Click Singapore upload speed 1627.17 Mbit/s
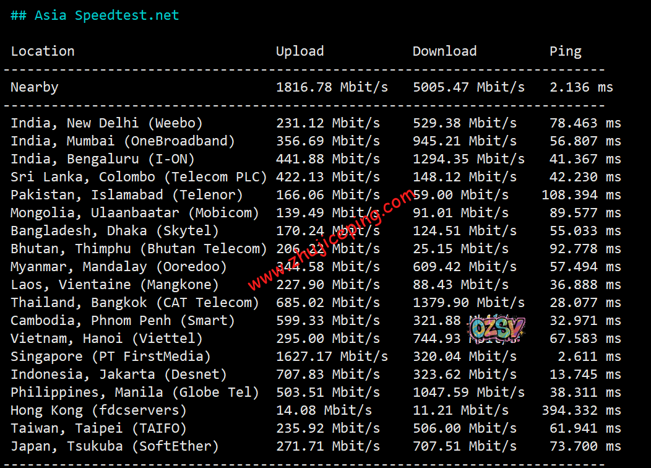Screen dimensions: 651x468 point(332,357)
